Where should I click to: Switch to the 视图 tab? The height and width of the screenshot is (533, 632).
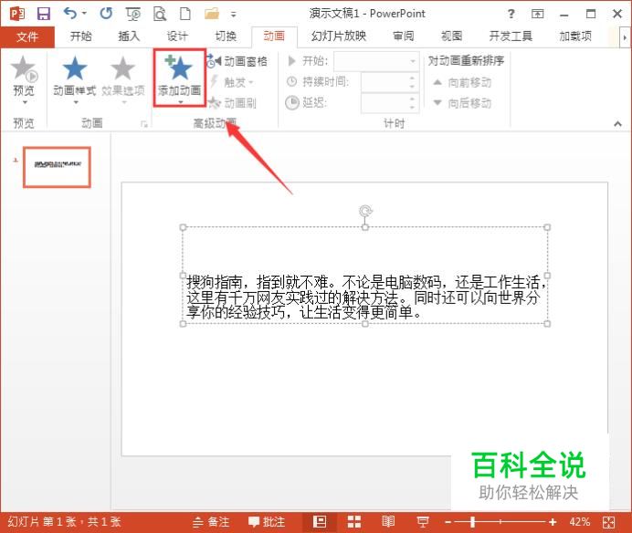point(451,37)
